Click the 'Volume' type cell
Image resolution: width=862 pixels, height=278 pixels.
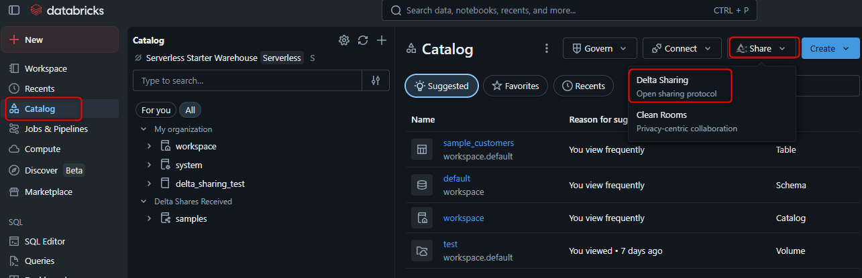tap(790, 251)
